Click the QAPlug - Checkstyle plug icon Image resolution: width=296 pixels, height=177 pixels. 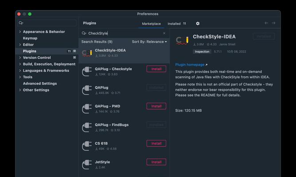click(x=87, y=72)
